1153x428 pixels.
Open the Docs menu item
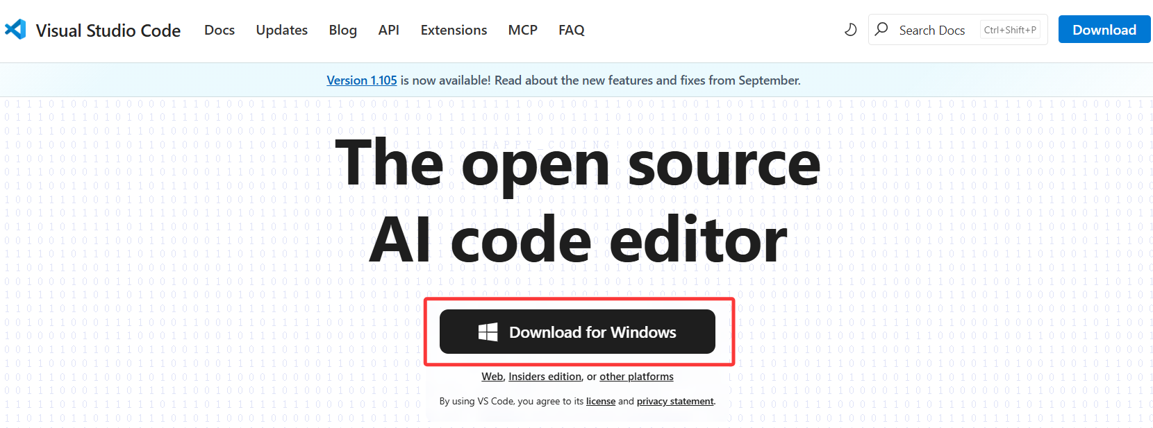pos(219,30)
